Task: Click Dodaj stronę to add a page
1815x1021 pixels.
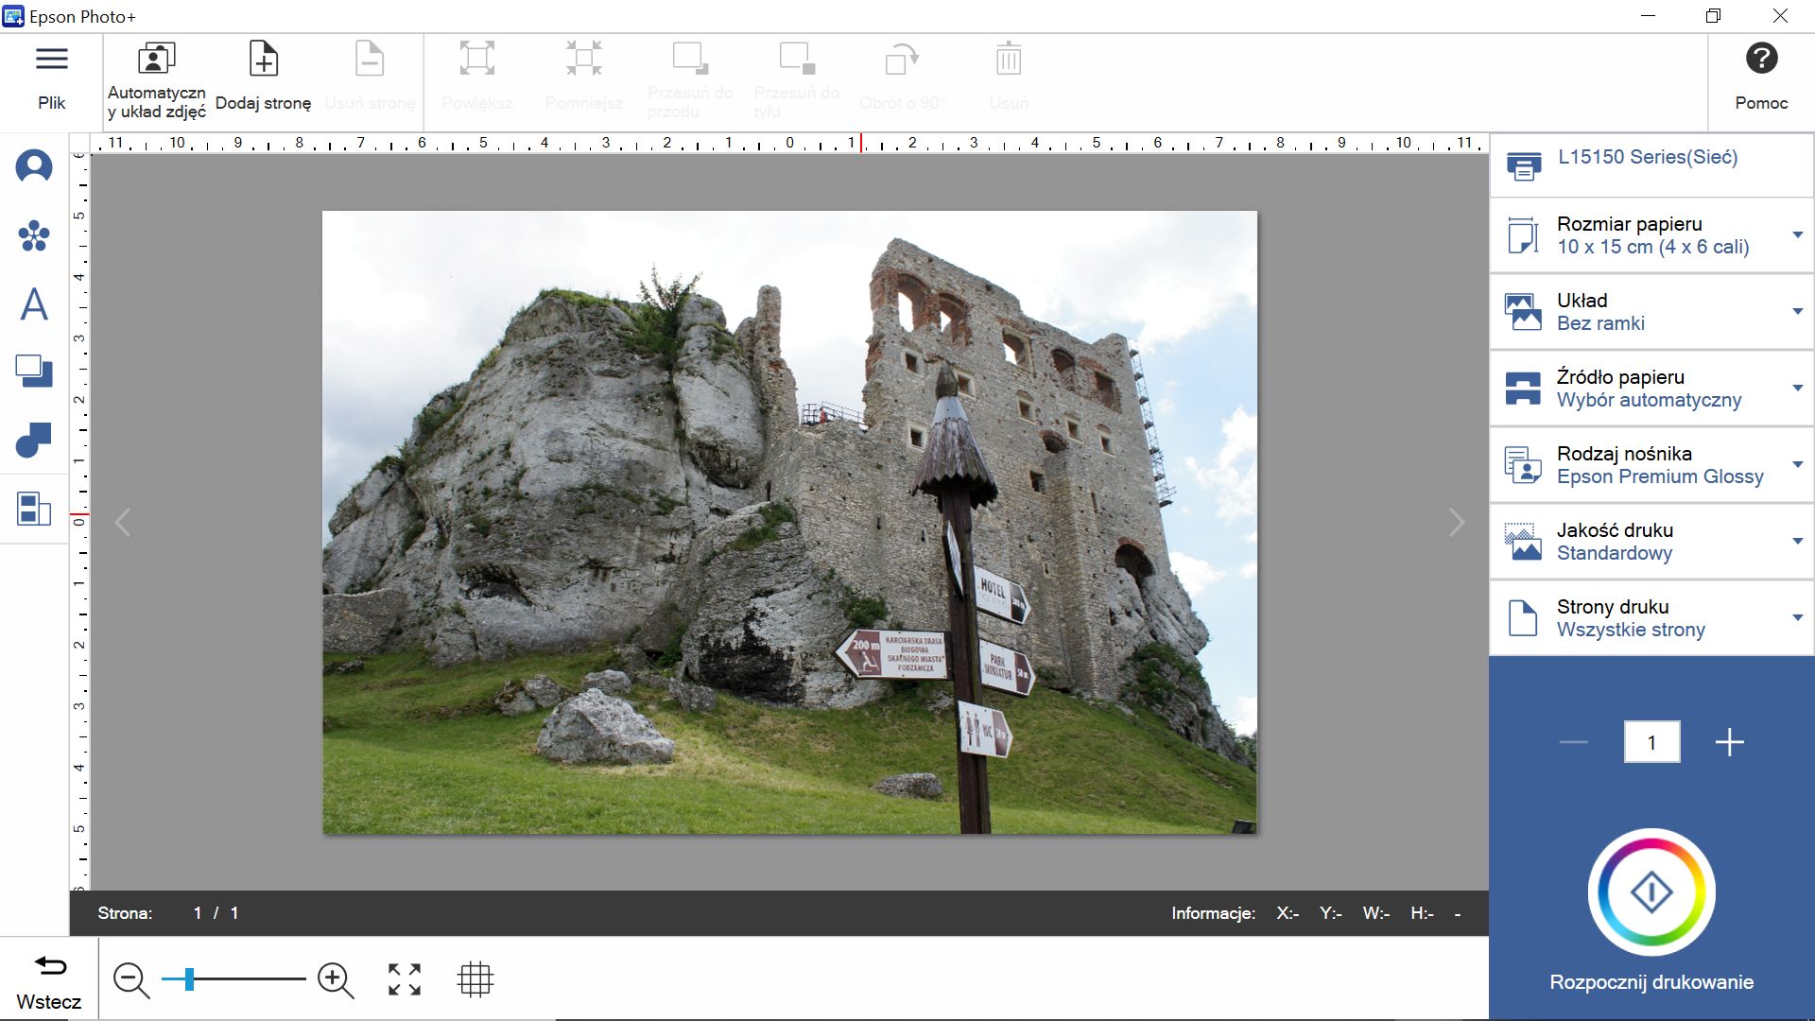Action: pos(264,76)
